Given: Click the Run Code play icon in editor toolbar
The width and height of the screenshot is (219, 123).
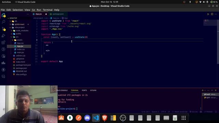Looking at the screenshot, I should 208,14.
